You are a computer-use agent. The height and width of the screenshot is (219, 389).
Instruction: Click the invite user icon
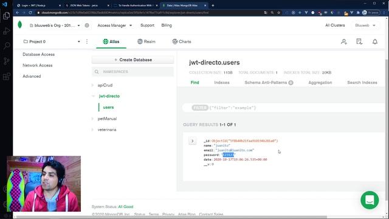pyautogui.click(x=344, y=41)
